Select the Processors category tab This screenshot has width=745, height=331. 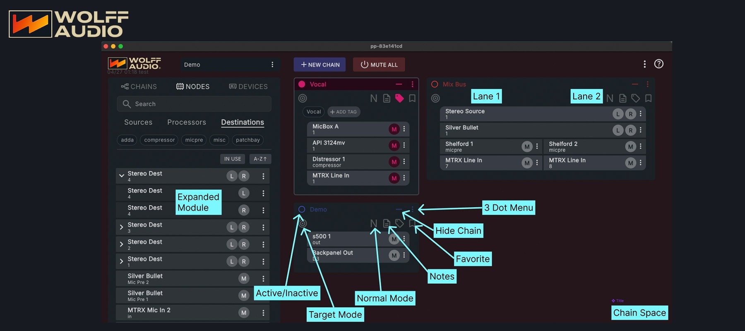186,122
